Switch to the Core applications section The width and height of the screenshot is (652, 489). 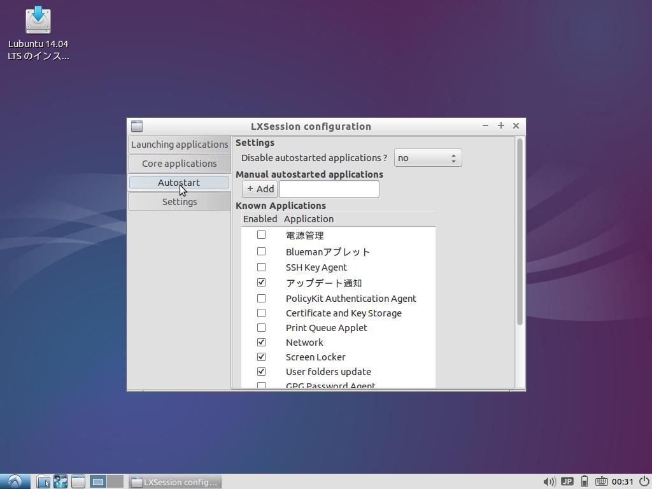[x=179, y=163]
